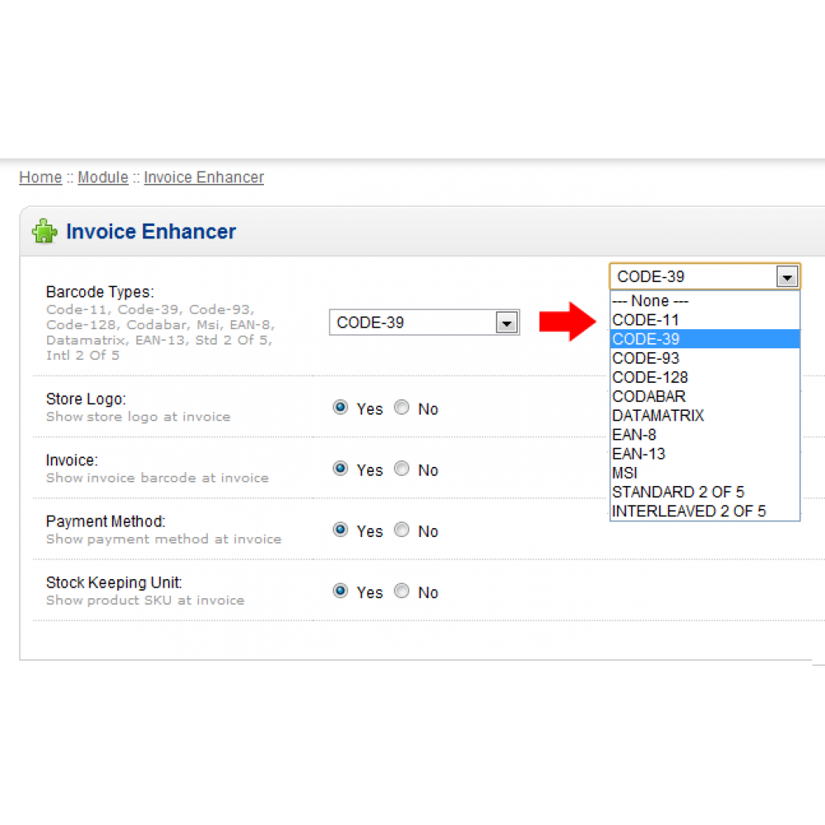Select EAN-13 from the barcode list
This screenshot has width=825, height=825.
coord(639,454)
